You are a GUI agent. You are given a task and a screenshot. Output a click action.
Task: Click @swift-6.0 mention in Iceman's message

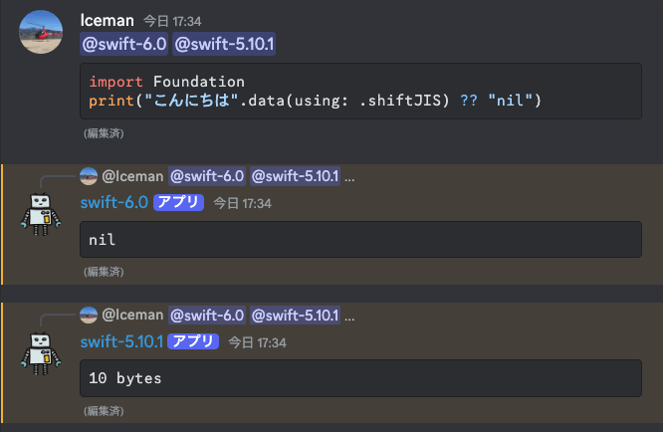click(123, 44)
